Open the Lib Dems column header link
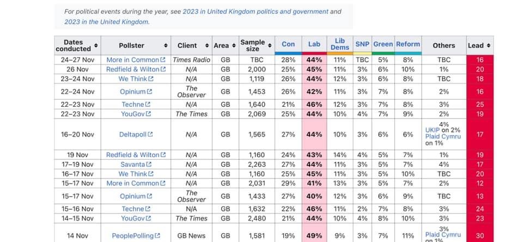 (340, 44)
